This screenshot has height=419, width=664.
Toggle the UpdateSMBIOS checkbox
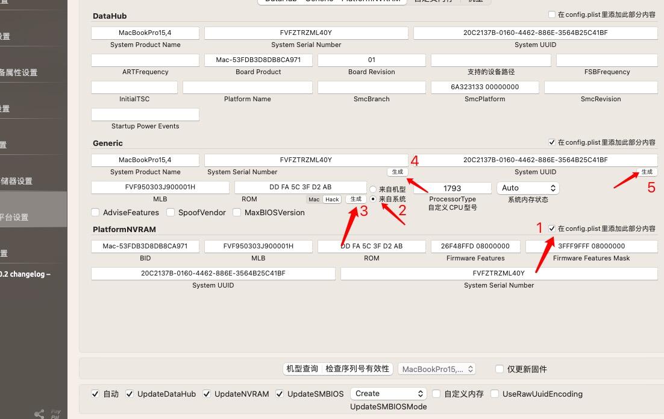(280, 394)
